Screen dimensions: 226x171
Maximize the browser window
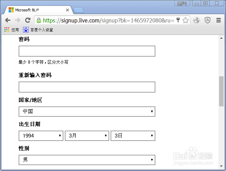click(x=205, y=3)
